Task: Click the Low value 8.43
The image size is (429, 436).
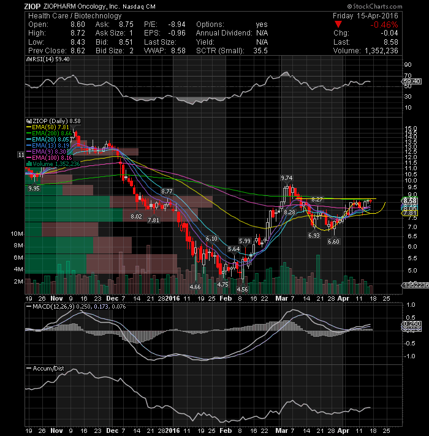Action: 78,42
